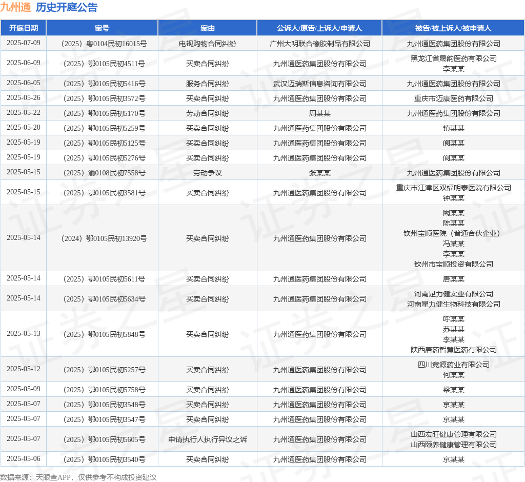Screen dimensions: 525x482
Task: Click 周某某 plaintiff cell
Action: point(319,113)
